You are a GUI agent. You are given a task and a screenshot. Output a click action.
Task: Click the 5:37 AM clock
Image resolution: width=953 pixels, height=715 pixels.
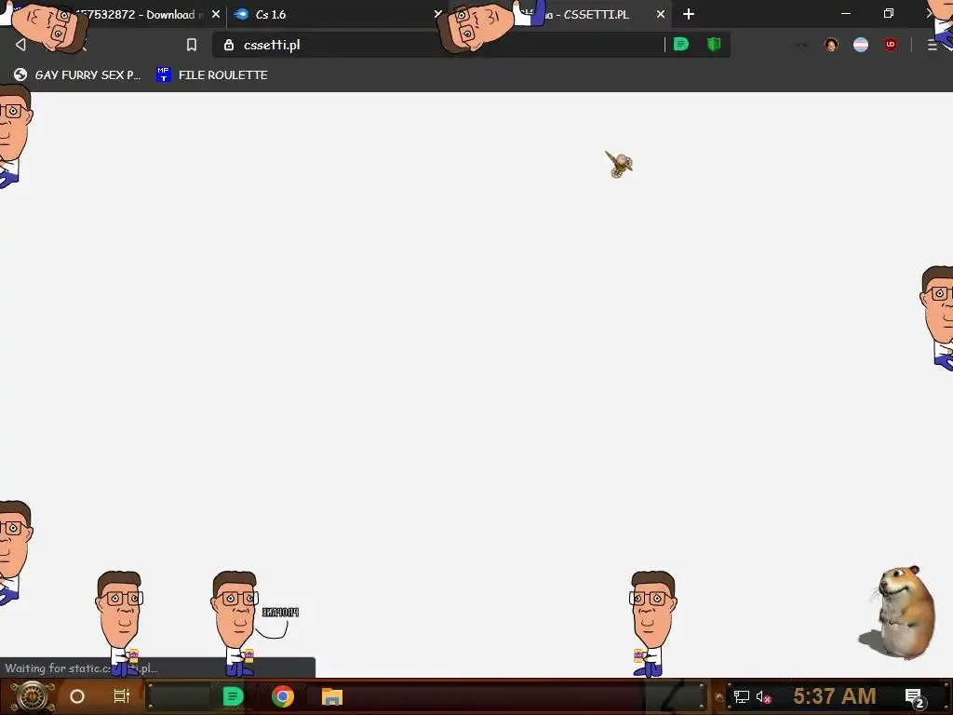pos(835,695)
